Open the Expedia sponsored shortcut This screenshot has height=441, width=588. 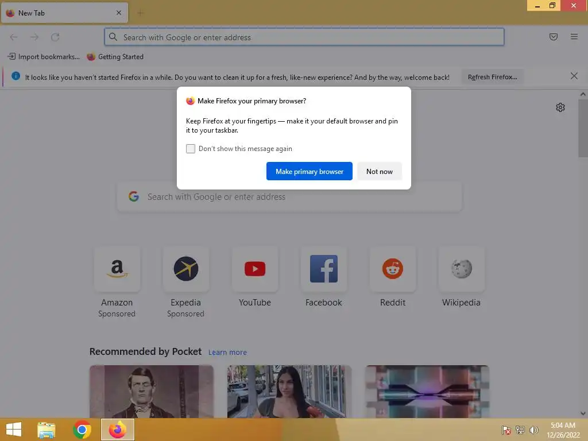(185, 269)
